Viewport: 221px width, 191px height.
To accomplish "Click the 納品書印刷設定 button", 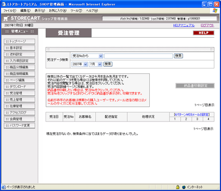I will click(x=195, y=86).
